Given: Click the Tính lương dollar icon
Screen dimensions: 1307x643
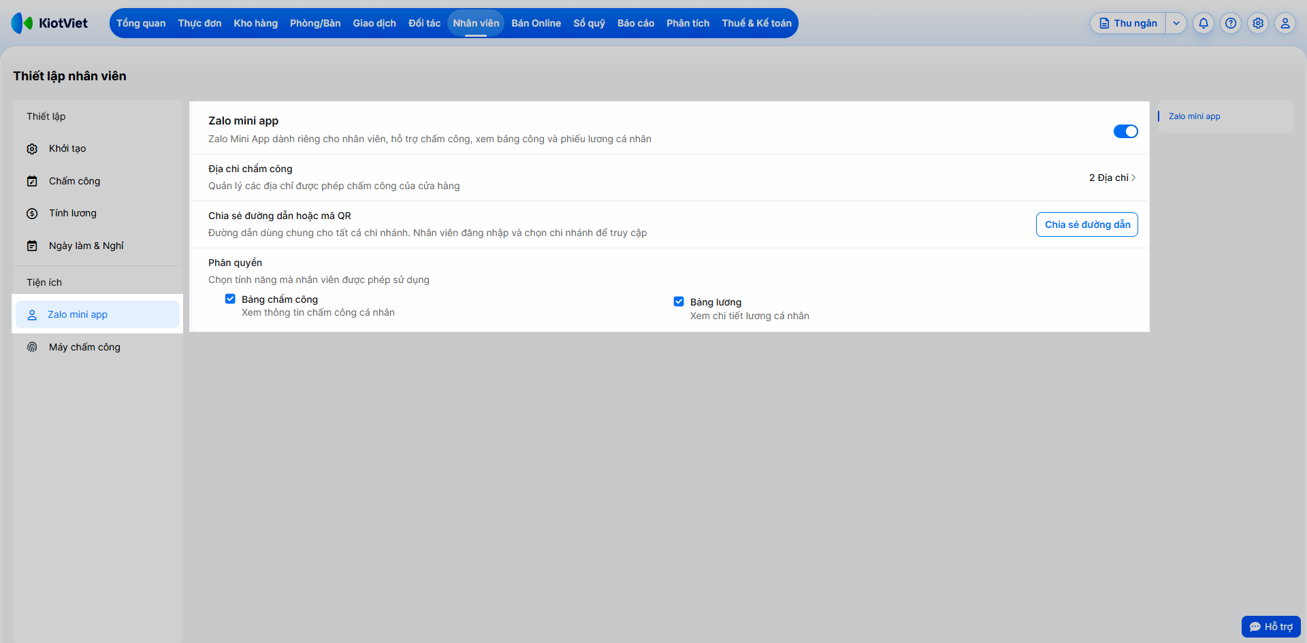Looking at the screenshot, I should click(32, 214).
